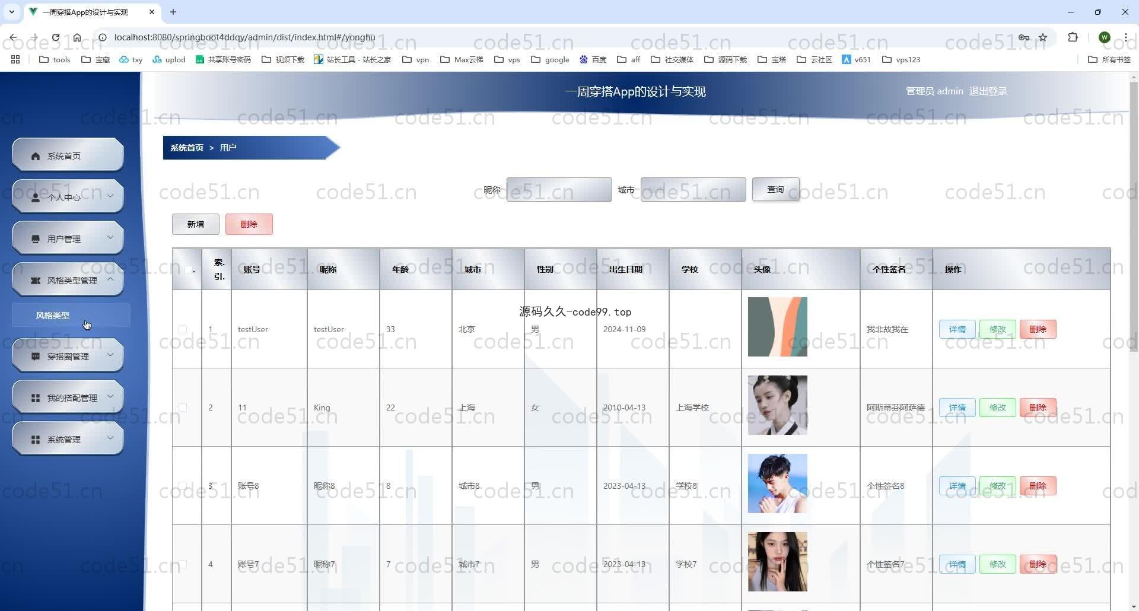Viewport: 1139px width, 611px height.
Task: Open the 站长工具 - 站长之家 bookmark
Action: click(352, 59)
